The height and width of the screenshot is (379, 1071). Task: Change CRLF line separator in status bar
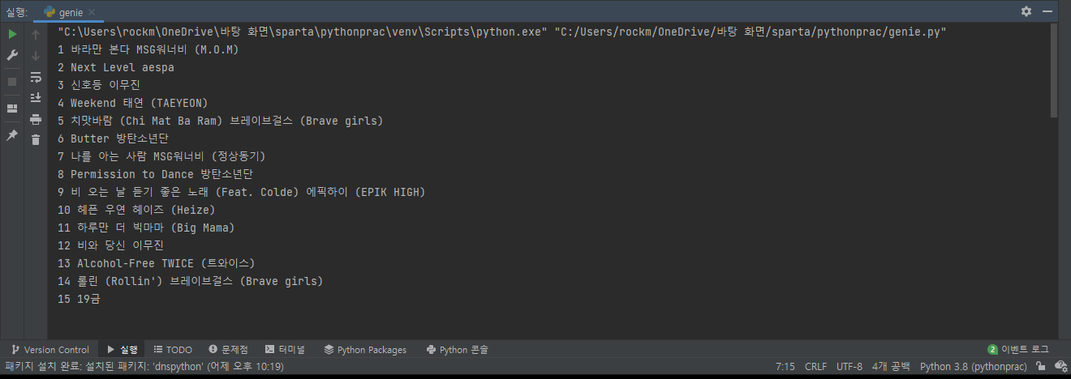815,367
